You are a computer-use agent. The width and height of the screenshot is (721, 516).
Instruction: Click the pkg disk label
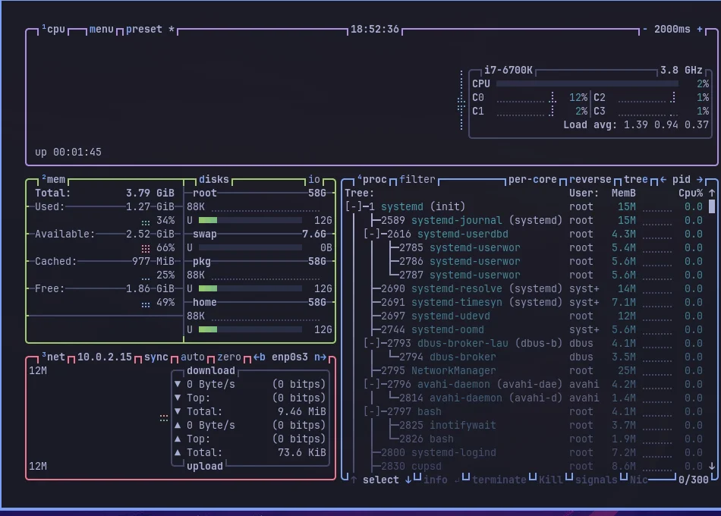tap(202, 262)
